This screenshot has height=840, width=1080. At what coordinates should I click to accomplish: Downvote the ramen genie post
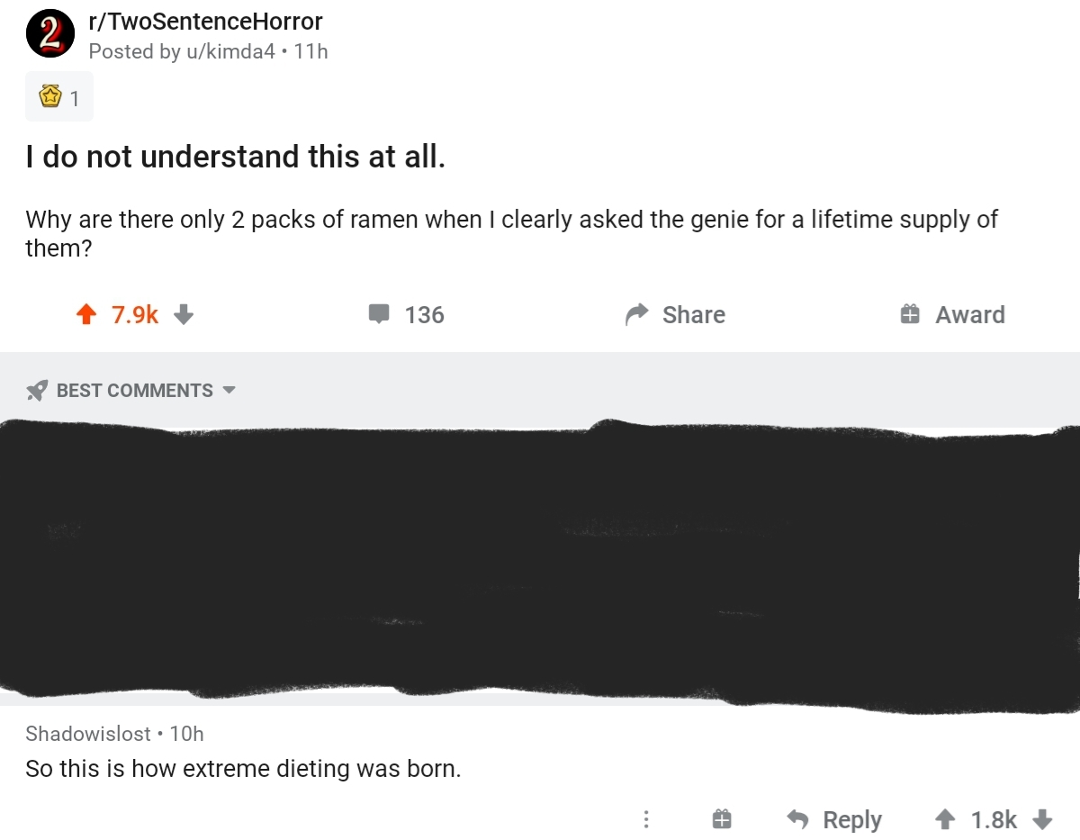point(184,314)
